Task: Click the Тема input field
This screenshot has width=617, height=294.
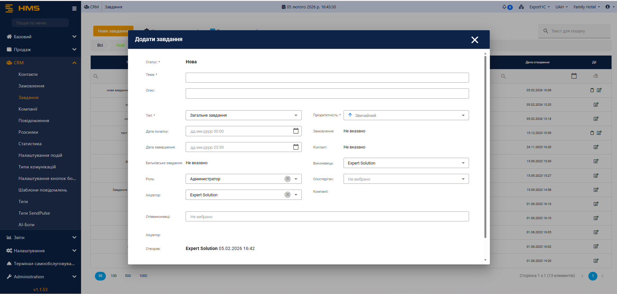Action: tap(327, 77)
